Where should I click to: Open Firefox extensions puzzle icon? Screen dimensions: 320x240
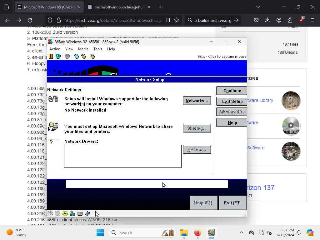click(x=290, y=20)
